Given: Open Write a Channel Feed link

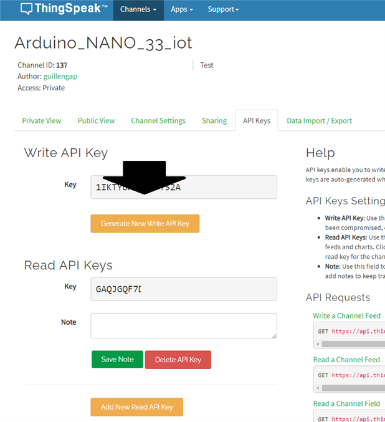Looking at the screenshot, I should pyautogui.click(x=347, y=315).
